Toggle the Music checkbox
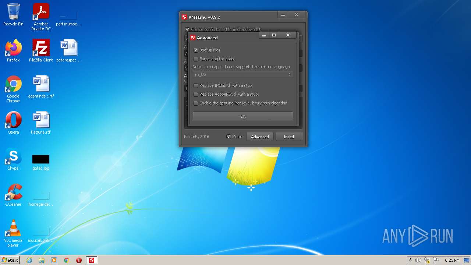Image resolution: width=471 pixels, height=265 pixels. 229,137
